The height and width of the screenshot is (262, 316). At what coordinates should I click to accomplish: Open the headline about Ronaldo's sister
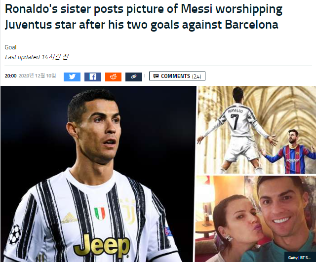(x=143, y=16)
